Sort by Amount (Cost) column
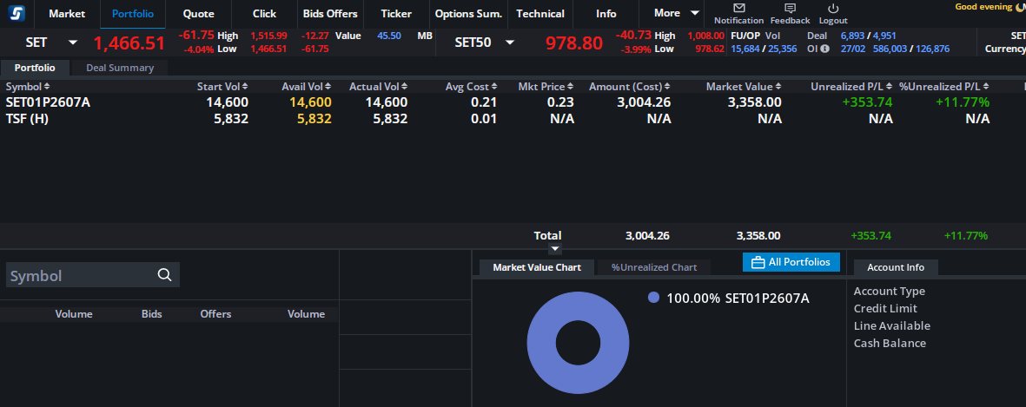Viewport: 1026px width, 407px height. (630, 86)
